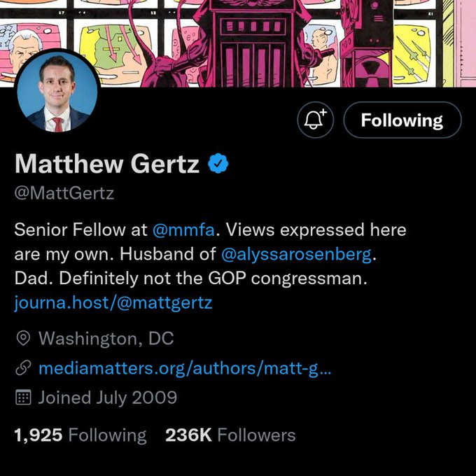Viewport: 476px width, 476px height.
Task: Click the chain link icon
Action: coord(23,368)
